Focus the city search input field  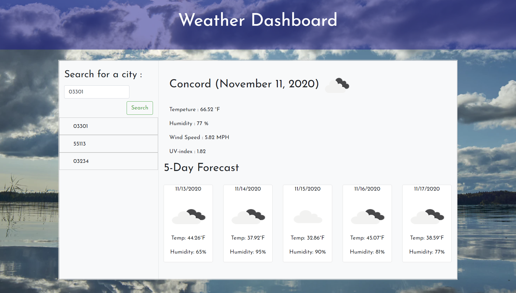(x=97, y=92)
